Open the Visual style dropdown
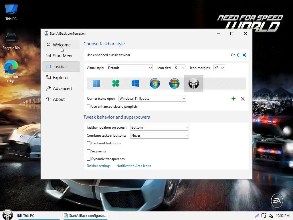293x220 pixels. (x=130, y=68)
